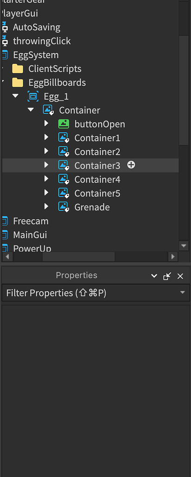Collapse the Egg_1 tree node
The image size is (191, 477).
(15, 96)
